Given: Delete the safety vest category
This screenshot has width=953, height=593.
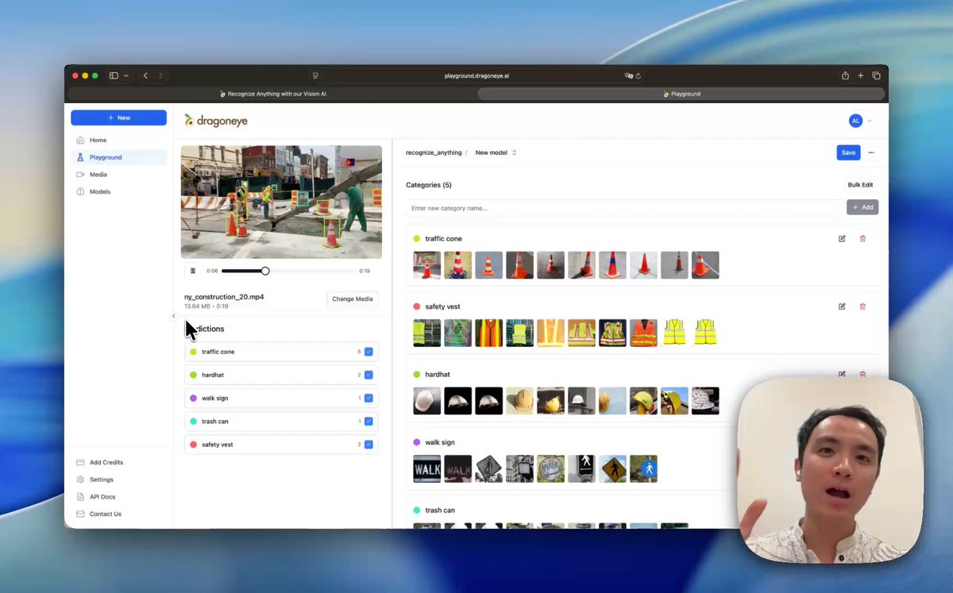Looking at the screenshot, I should (862, 306).
